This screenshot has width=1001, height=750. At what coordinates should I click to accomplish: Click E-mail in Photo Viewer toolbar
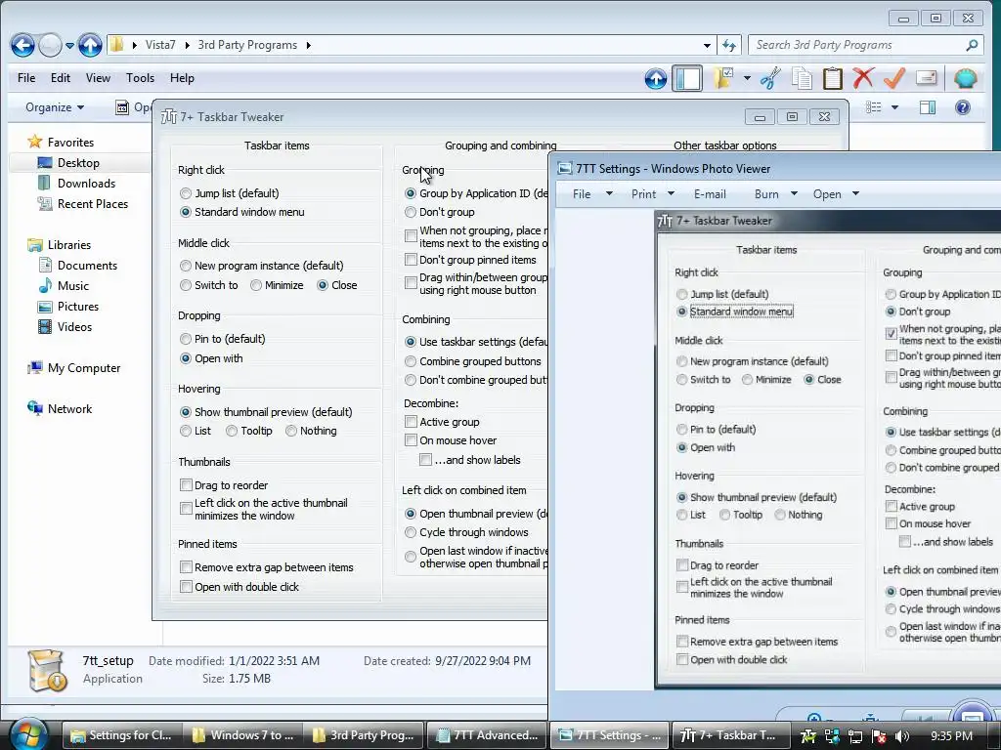point(710,194)
